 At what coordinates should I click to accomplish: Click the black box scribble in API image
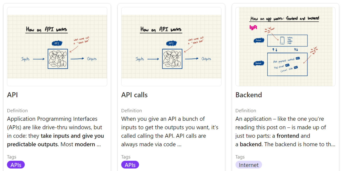pyautogui.click(x=58, y=59)
